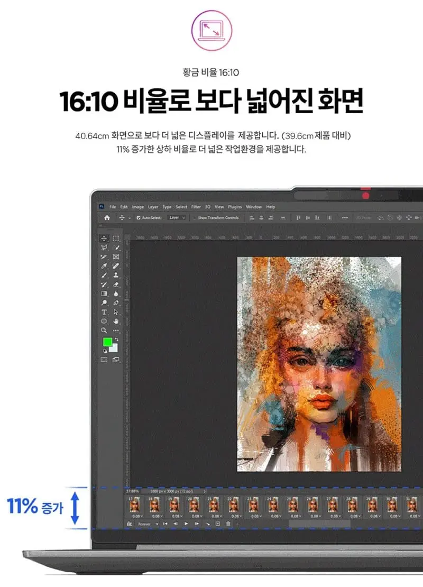Open the Filter menu
Viewport: 423px width, 587px height.
196,207
